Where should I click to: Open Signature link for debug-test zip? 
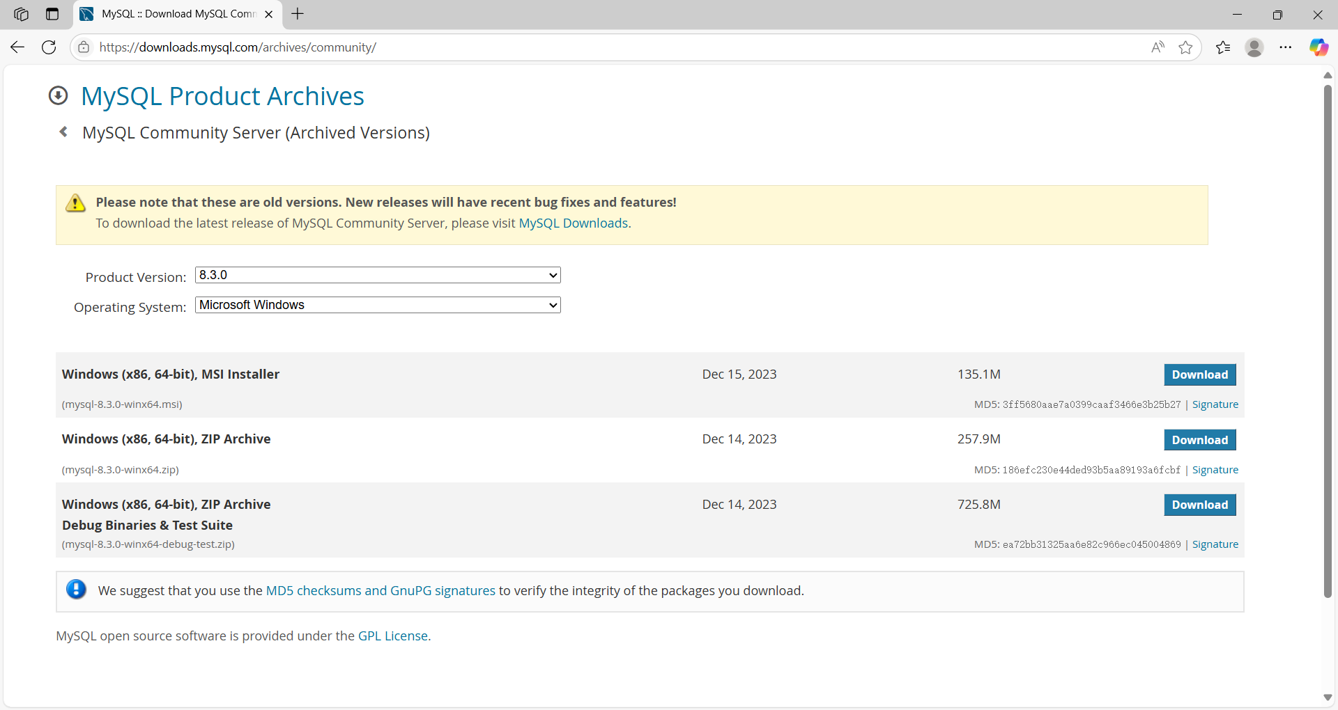[x=1215, y=544]
